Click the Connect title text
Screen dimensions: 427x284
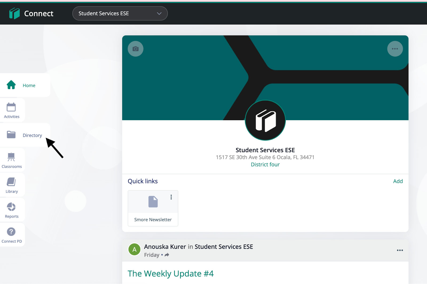click(39, 14)
